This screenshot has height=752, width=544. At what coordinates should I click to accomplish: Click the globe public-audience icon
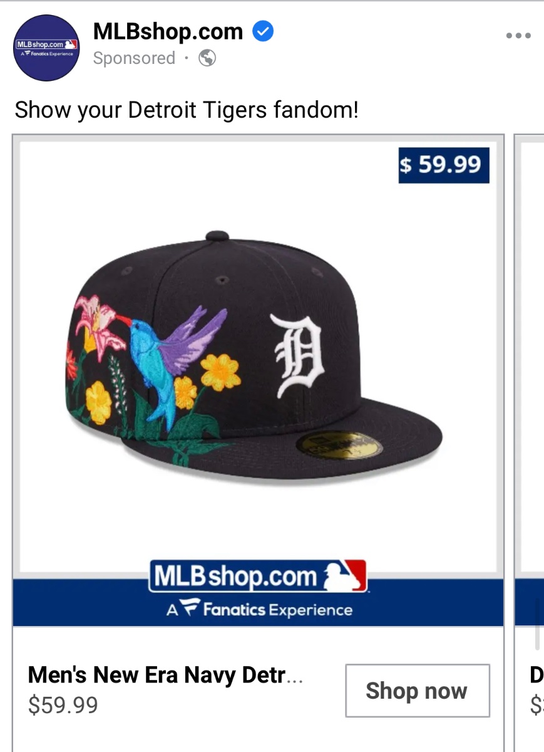207,58
